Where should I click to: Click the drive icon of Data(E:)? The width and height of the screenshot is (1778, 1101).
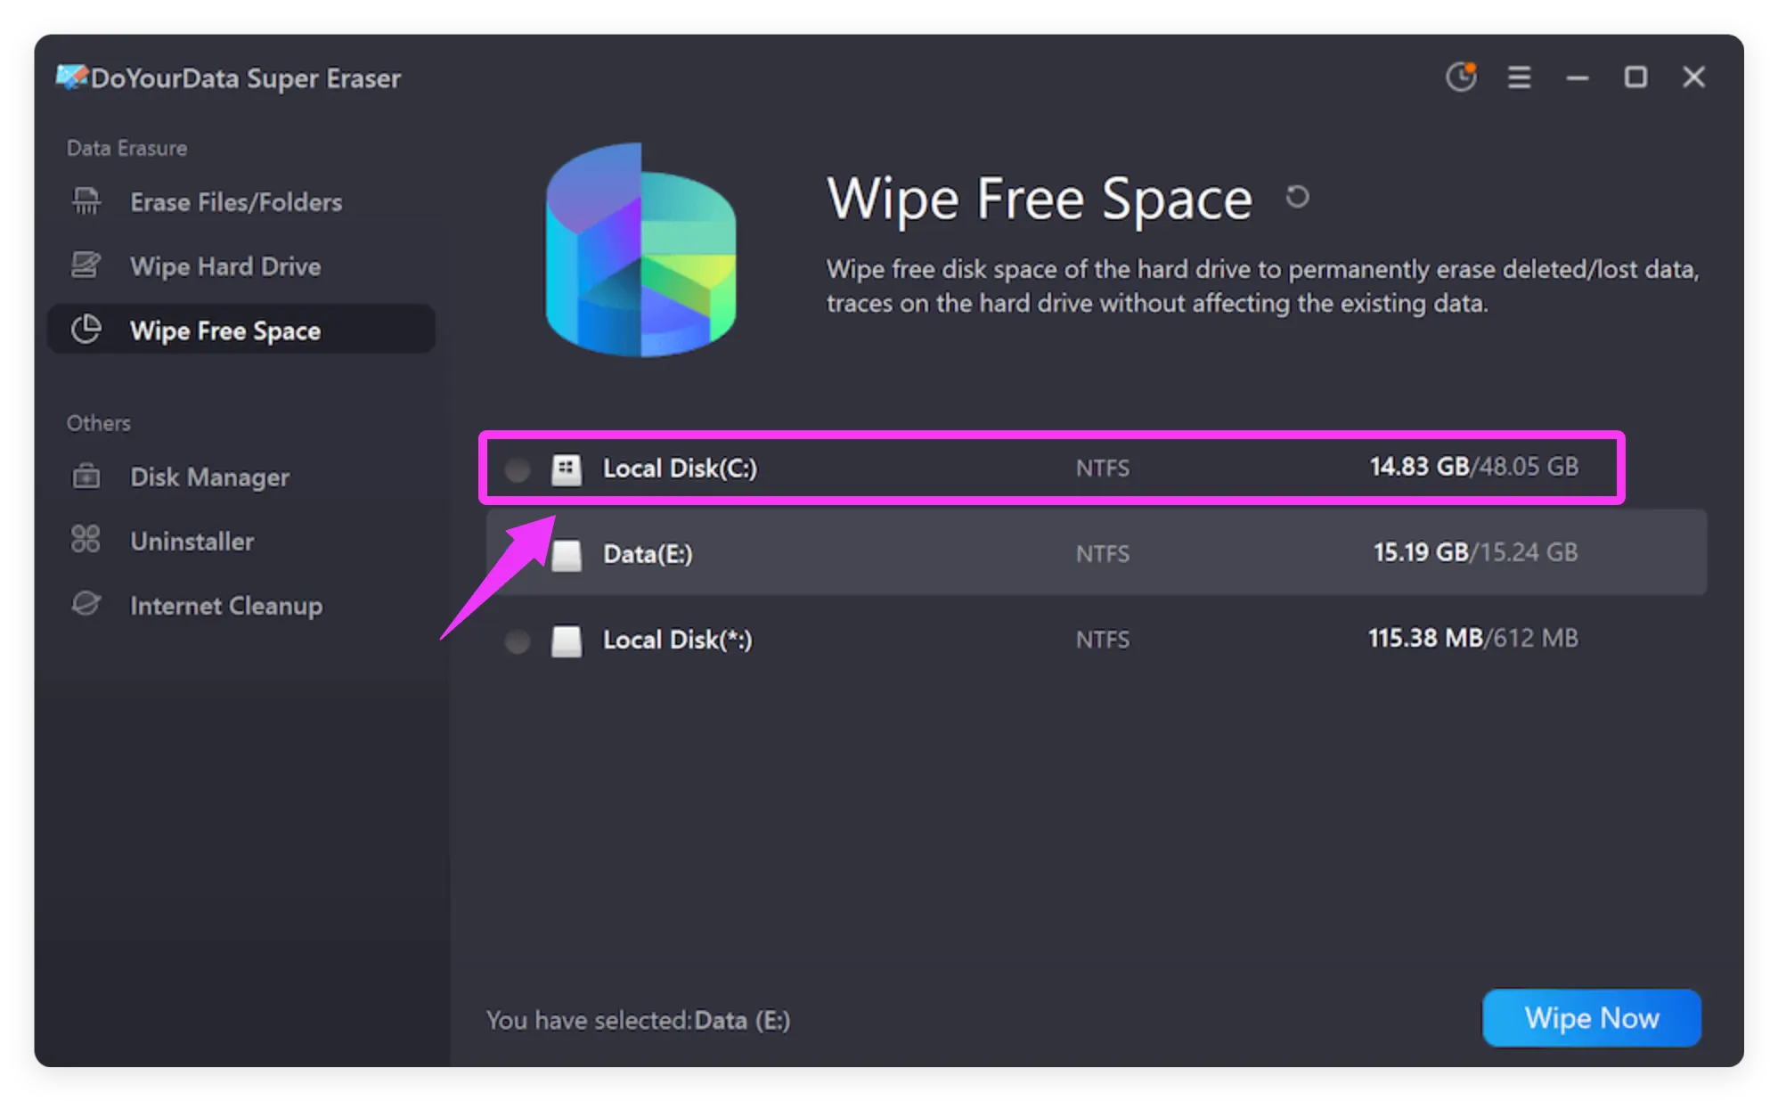pos(567,554)
